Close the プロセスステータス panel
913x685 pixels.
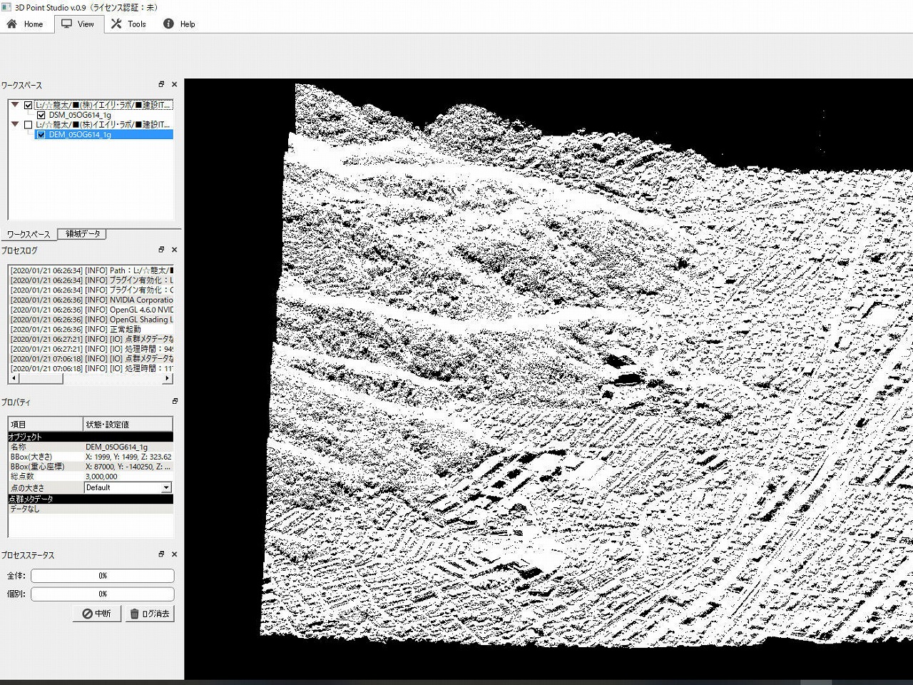tap(174, 554)
